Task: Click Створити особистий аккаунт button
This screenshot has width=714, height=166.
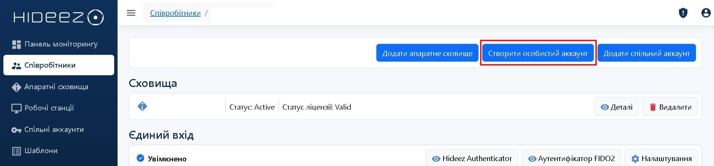Action: (x=538, y=53)
